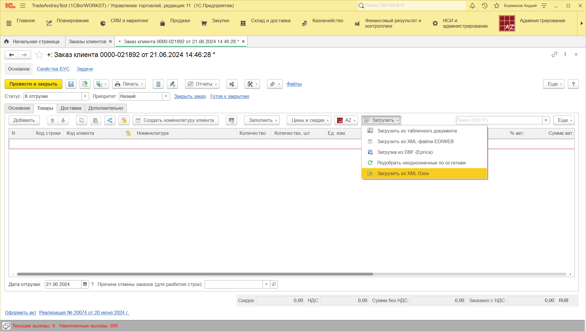Move row up with arrow icon
Viewport: 586px width, 332px height.
[52, 120]
